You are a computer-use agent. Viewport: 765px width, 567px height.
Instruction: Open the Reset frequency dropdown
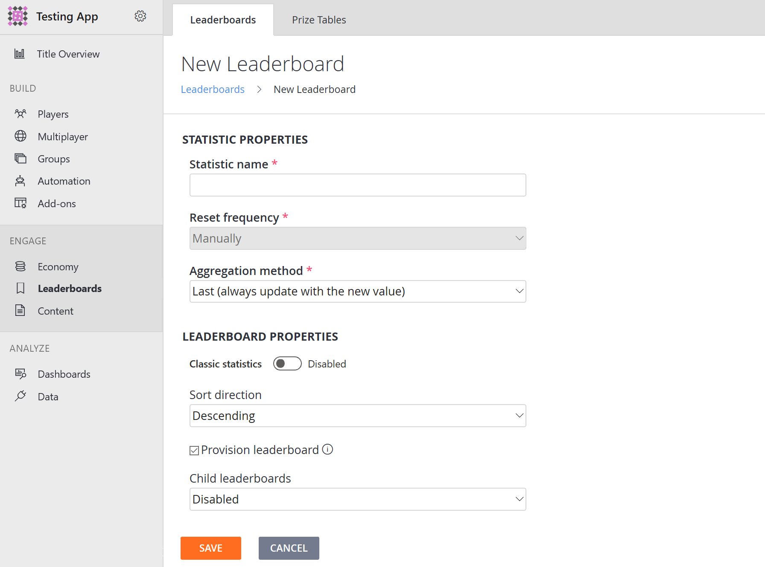pyautogui.click(x=358, y=238)
